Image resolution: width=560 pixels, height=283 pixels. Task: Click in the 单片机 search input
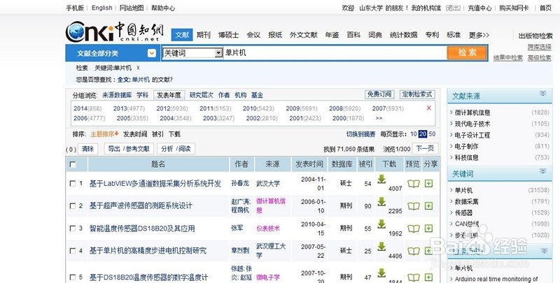(335, 52)
